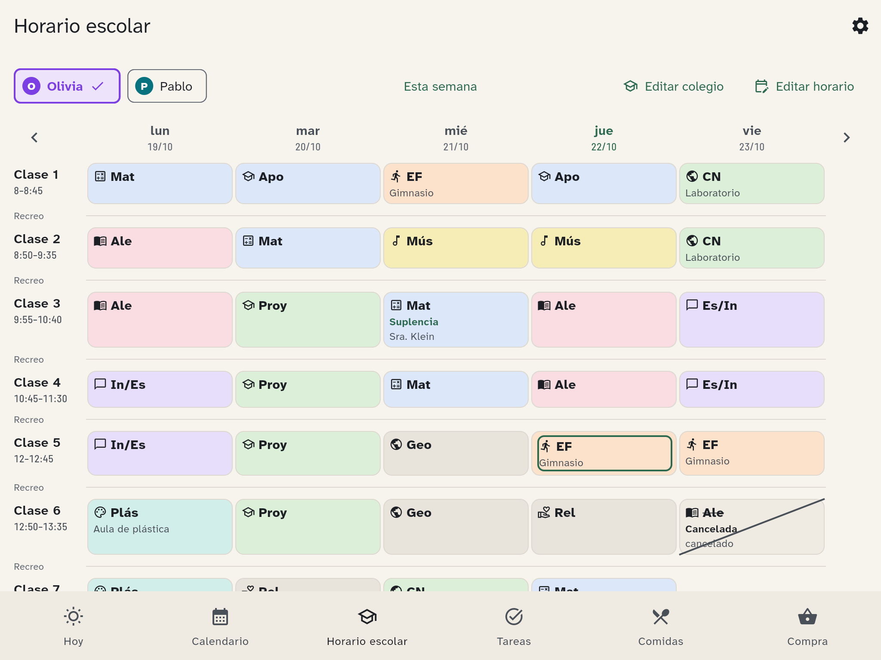Open the cancelled Friday Ale lesson
The width and height of the screenshot is (881, 660).
click(752, 527)
